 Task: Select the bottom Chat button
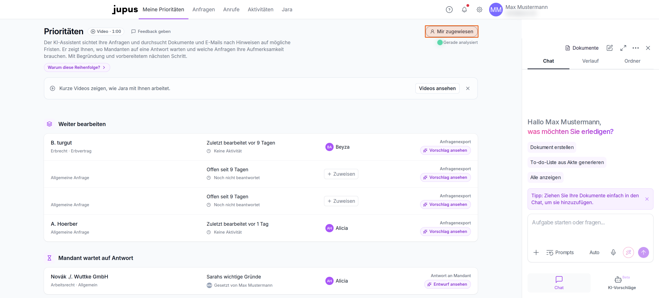click(x=559, y=283)
